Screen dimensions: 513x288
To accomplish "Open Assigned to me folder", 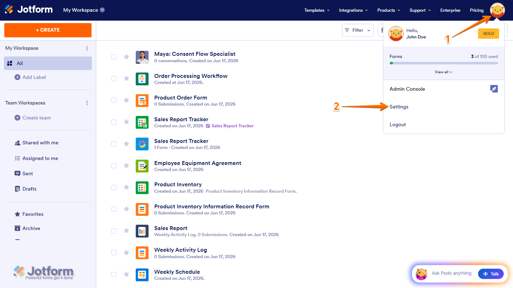I will tap(36, 158).
